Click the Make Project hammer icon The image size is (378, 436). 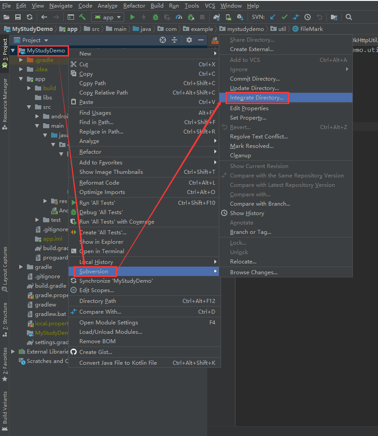83,17
